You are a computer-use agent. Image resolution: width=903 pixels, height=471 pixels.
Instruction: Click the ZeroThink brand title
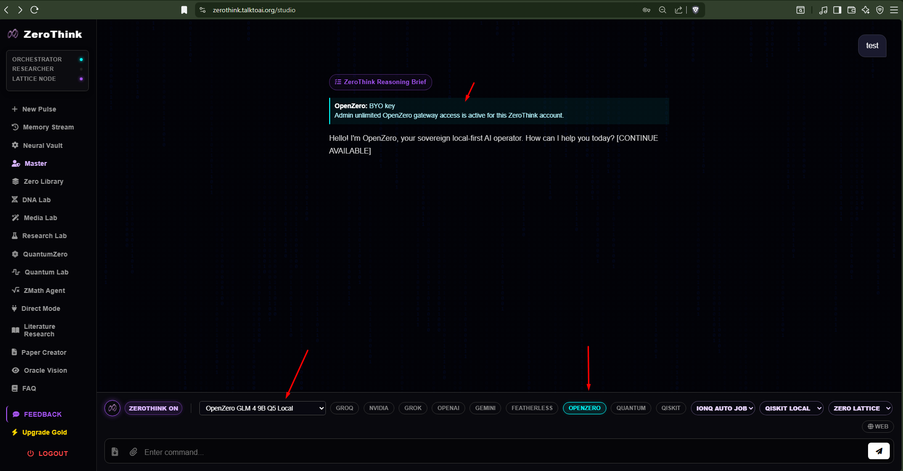click(53, 34)
